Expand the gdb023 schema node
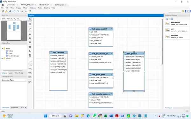This screenshot has width=191, height=119. (2, 58)
